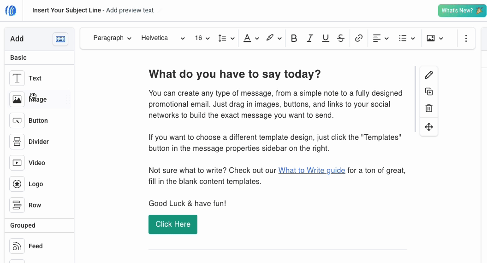
Task: Click the pencil edit icon
Action: pyautogui.click(x=429, y=75)
